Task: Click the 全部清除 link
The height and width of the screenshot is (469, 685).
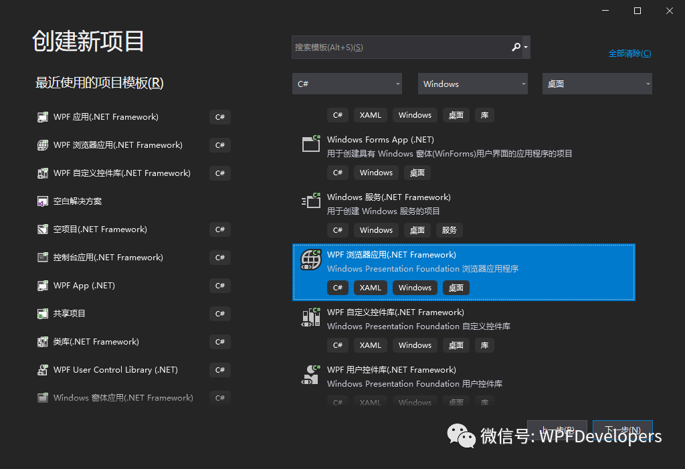Action: (629, 54)
